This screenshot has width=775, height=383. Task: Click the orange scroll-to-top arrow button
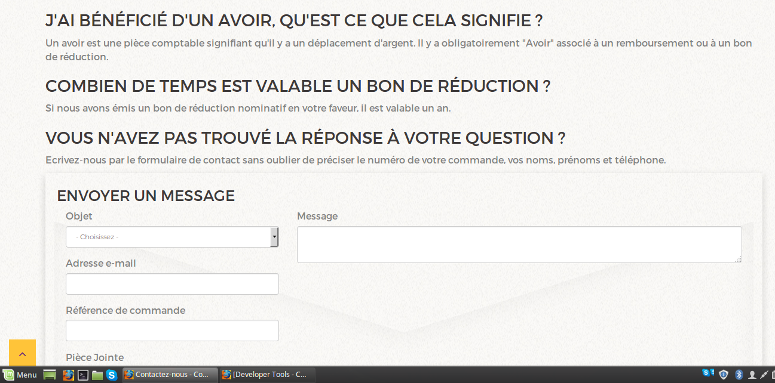[22, 353]
